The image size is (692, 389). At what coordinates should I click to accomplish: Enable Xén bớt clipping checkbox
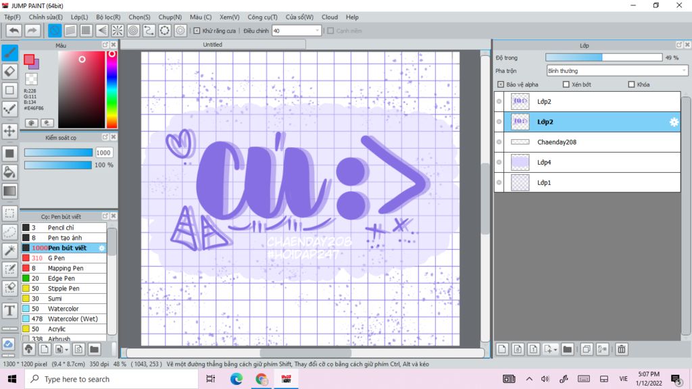point(566,84)
